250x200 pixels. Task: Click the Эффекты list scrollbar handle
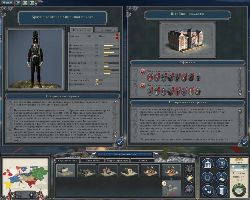pyautogui.click(x=240, y=92)
